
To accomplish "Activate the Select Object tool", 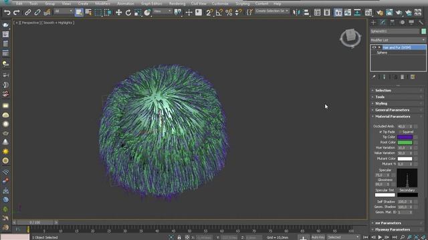I will click(x=79, y=13).
